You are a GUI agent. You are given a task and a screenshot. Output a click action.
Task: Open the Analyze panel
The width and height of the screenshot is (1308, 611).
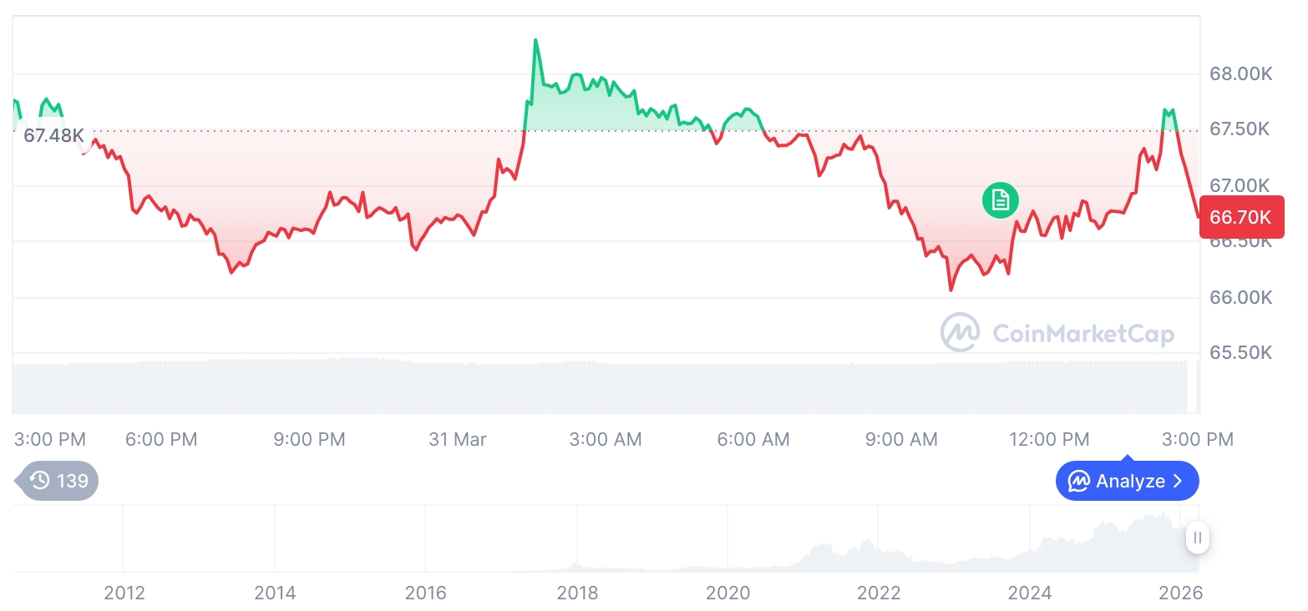[x=1127, y=482]
